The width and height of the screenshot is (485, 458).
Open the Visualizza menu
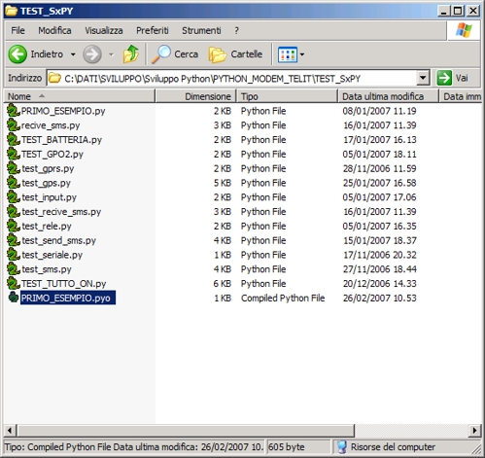104,30
